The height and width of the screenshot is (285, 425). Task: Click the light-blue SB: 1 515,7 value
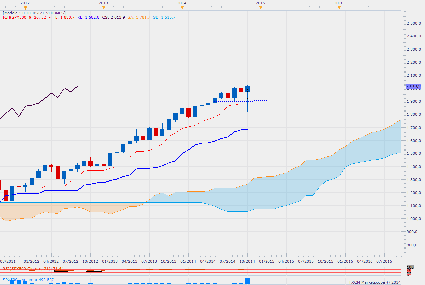pyautogui.click(x=163, y=17)
